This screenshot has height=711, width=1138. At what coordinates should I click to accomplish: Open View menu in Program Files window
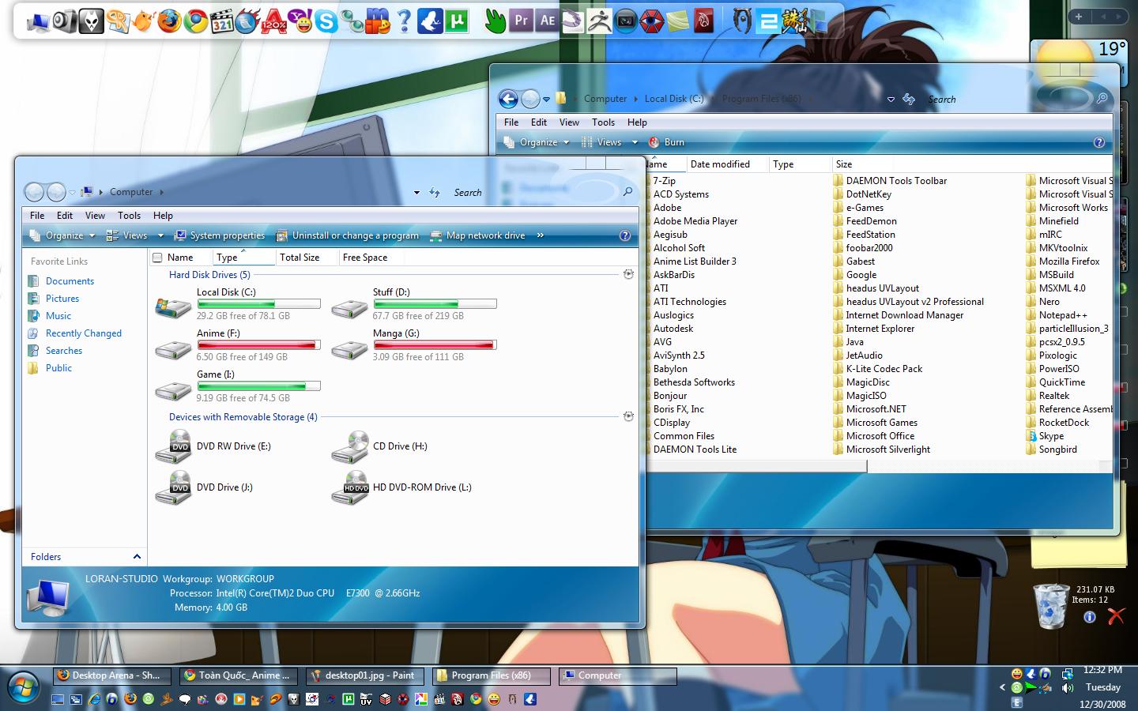569,122
